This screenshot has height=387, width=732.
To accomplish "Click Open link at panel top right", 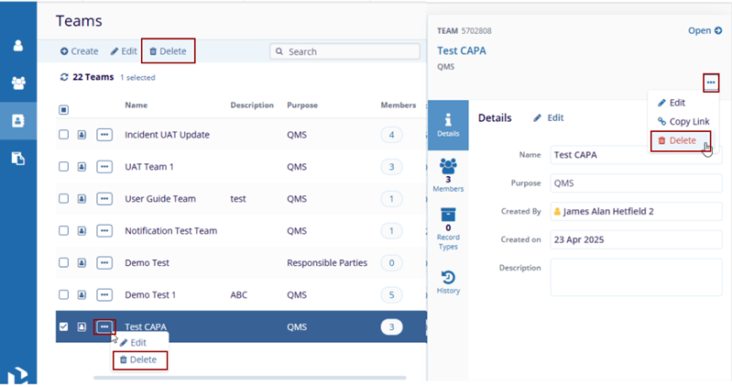I will coord(705,30).
